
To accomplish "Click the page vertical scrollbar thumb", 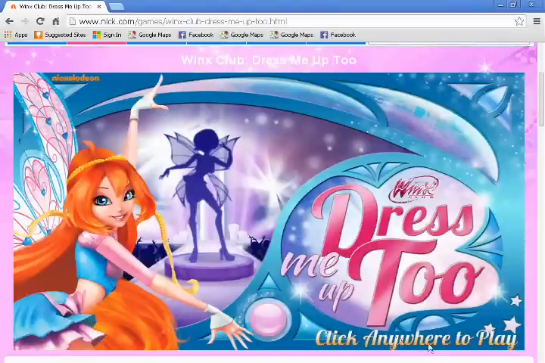I will (x=541, y=99).
